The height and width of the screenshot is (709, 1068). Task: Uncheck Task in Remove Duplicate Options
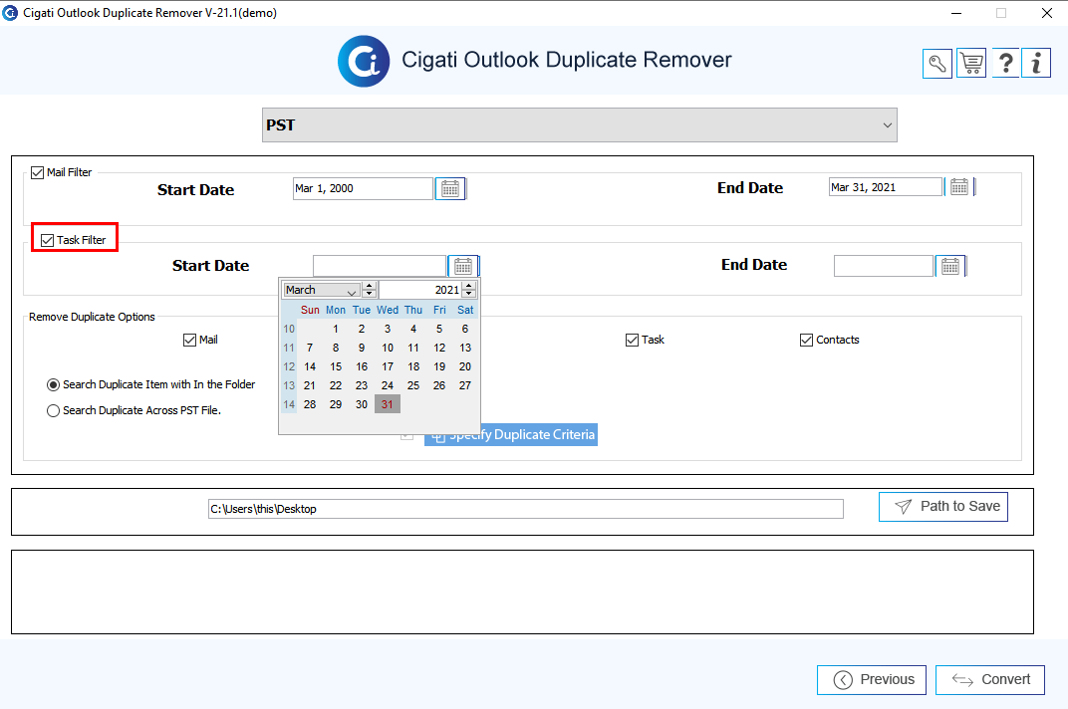tap(632, 340)
